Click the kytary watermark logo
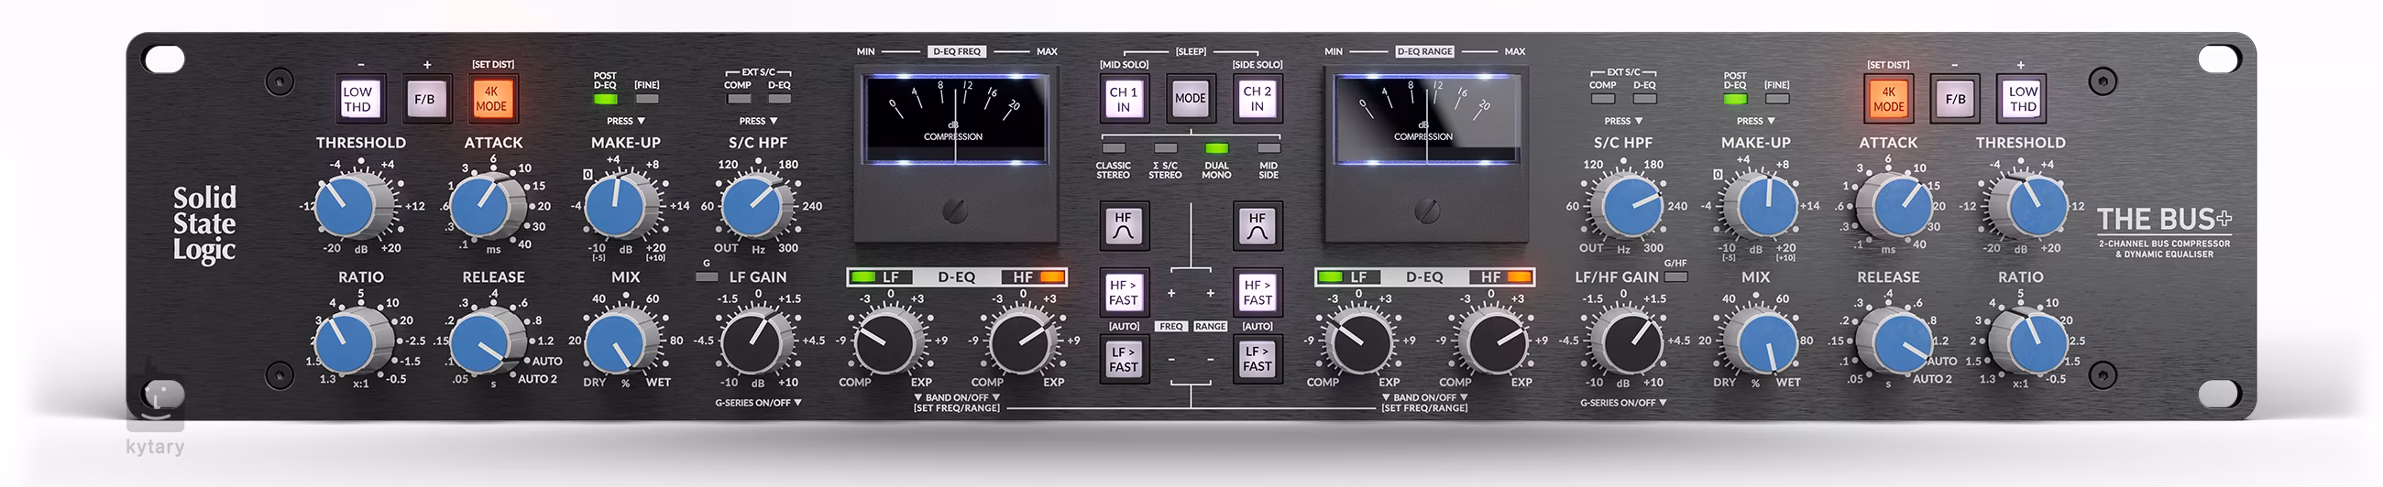The image size is (2383, 487). pos(156,420)
